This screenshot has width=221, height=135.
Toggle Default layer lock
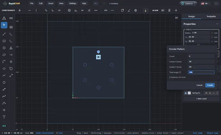pyautogui.click(x=210, y=93)
